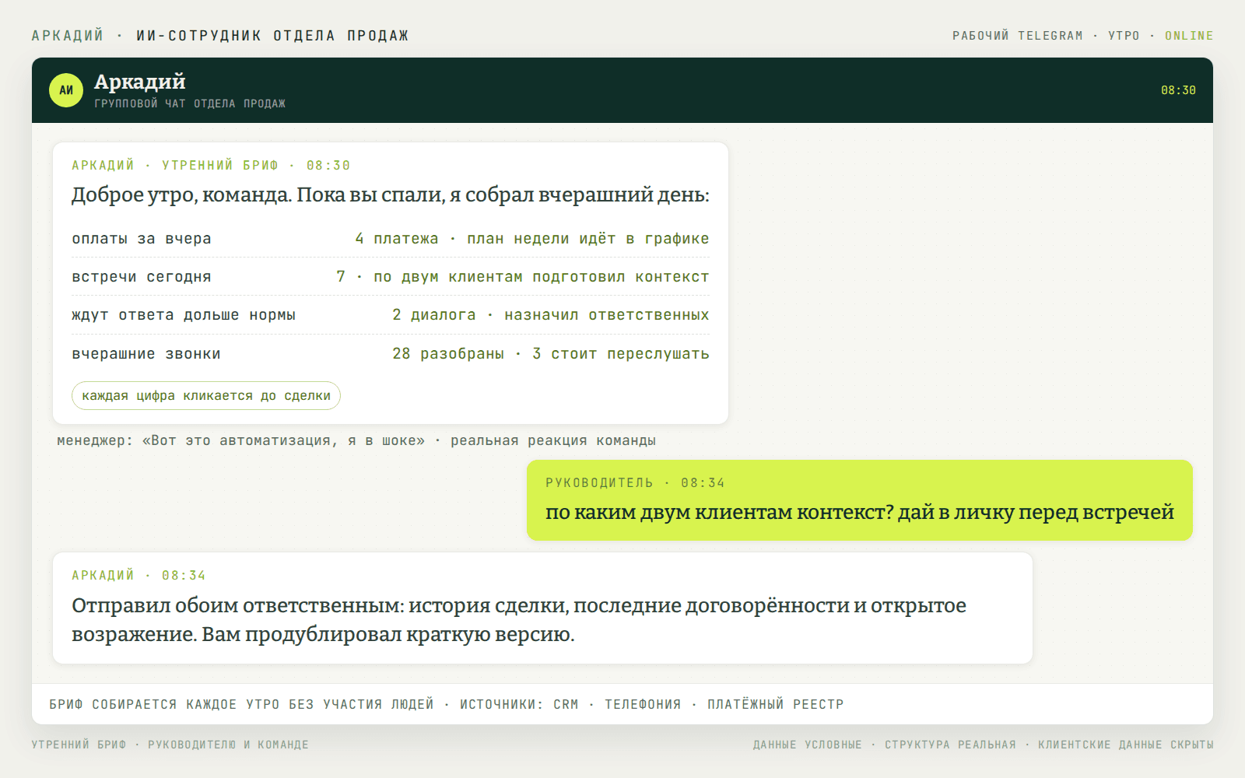
Task: Click 'Рабочий Telegram' label at top
Action: click(x=1018, y=36)
